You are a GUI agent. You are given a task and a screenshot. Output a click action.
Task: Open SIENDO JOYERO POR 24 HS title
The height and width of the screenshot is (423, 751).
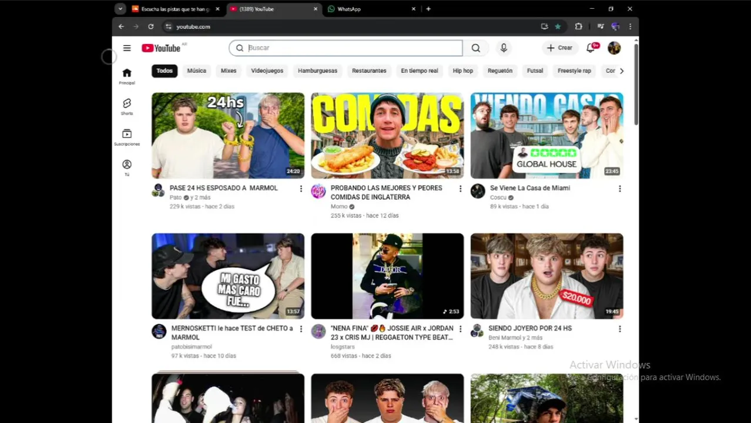point(530,328)
